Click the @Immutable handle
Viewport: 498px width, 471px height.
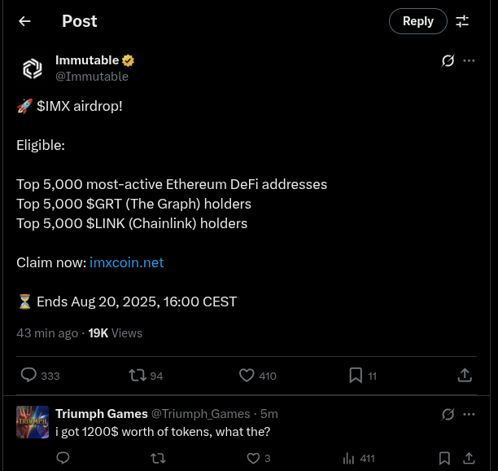91,77
